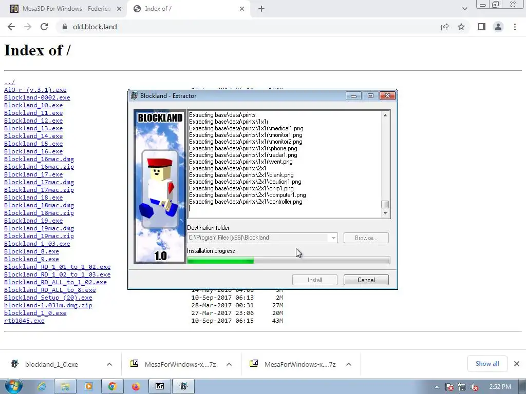The image size is (526, 394).
Task: Download Blockland_RD_1_01_to_1_02.exe
Action: (57, 267)
